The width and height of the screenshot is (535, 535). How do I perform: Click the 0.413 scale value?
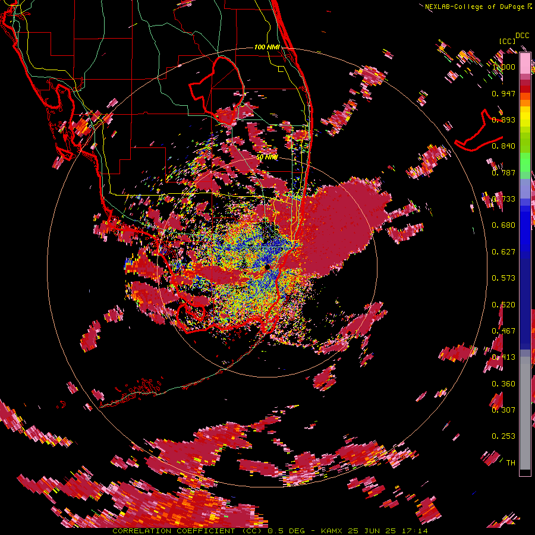point(503,357)
